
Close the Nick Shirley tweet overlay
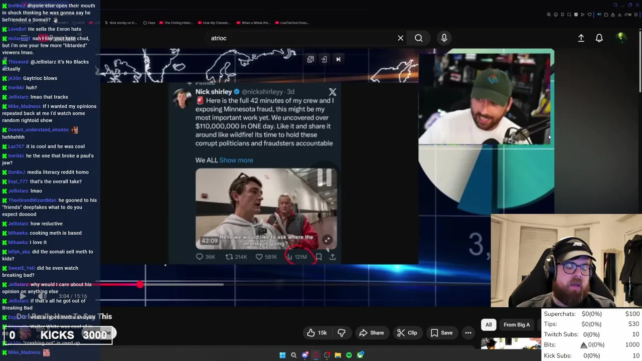click(x=333, y=92)
